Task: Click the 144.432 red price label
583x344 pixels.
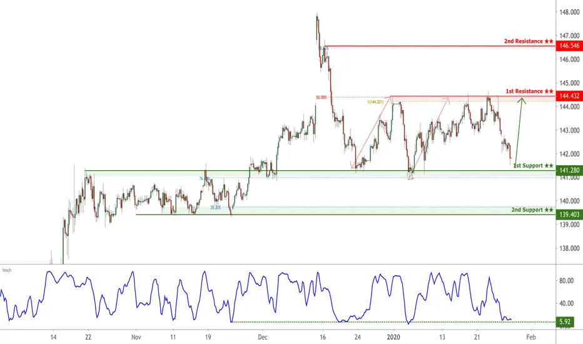Action: pos(569,96)
